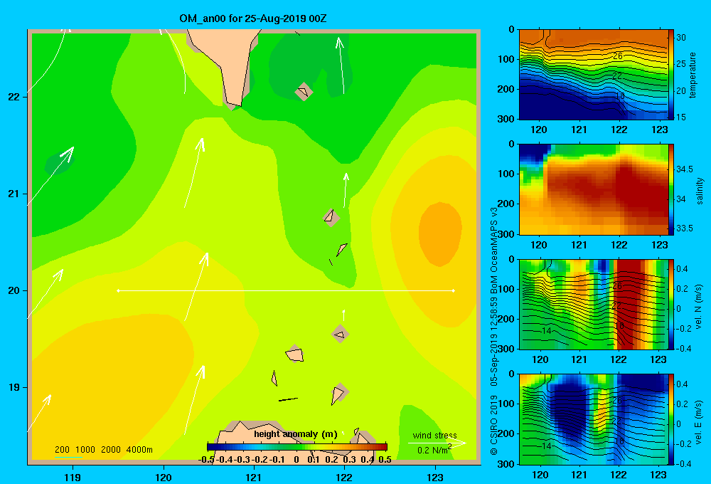The height and width of the screenshot is (484, 711).
Task: Click the 26 contour label in temperature panel
Action: (617, 56)
